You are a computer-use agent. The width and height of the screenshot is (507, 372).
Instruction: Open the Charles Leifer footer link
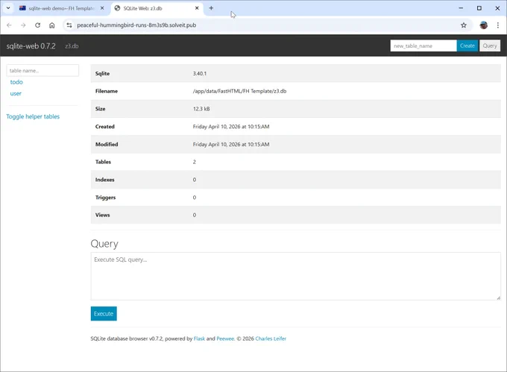pyautogui.click(x=271, y=338)
